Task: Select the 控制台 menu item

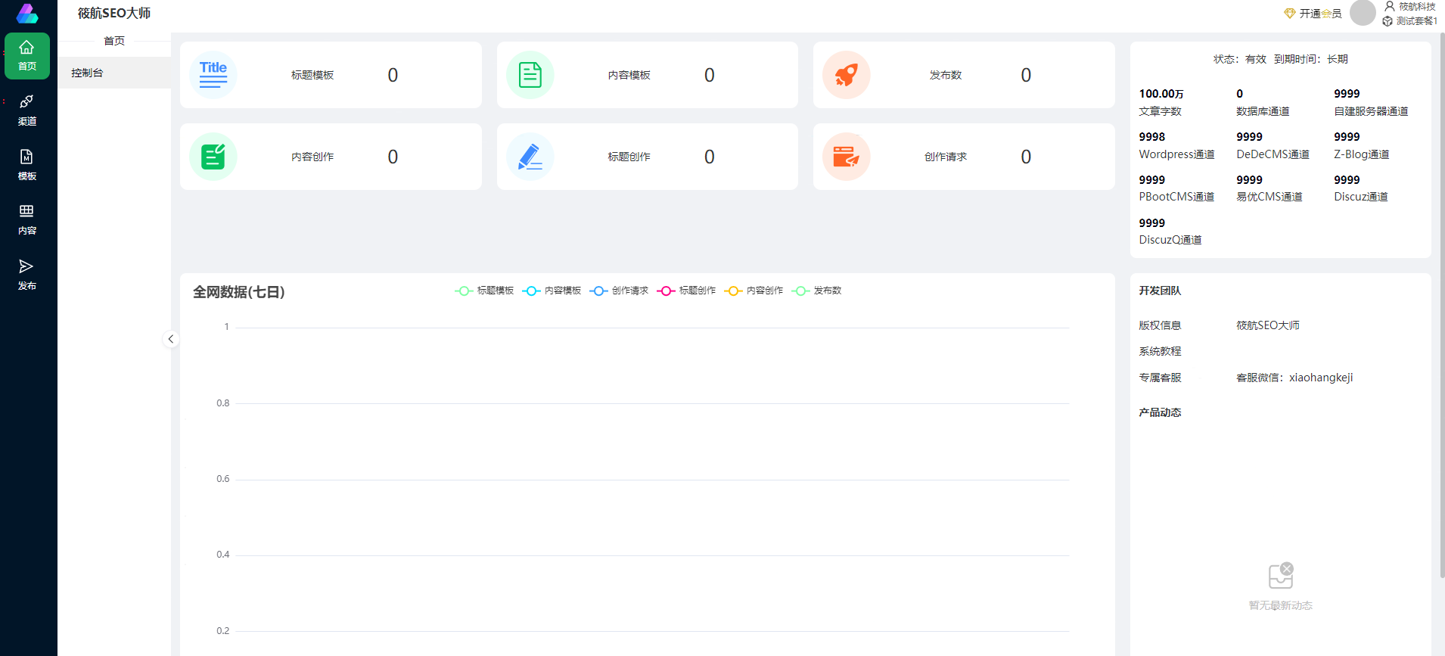Action: (x=114, y=73)
